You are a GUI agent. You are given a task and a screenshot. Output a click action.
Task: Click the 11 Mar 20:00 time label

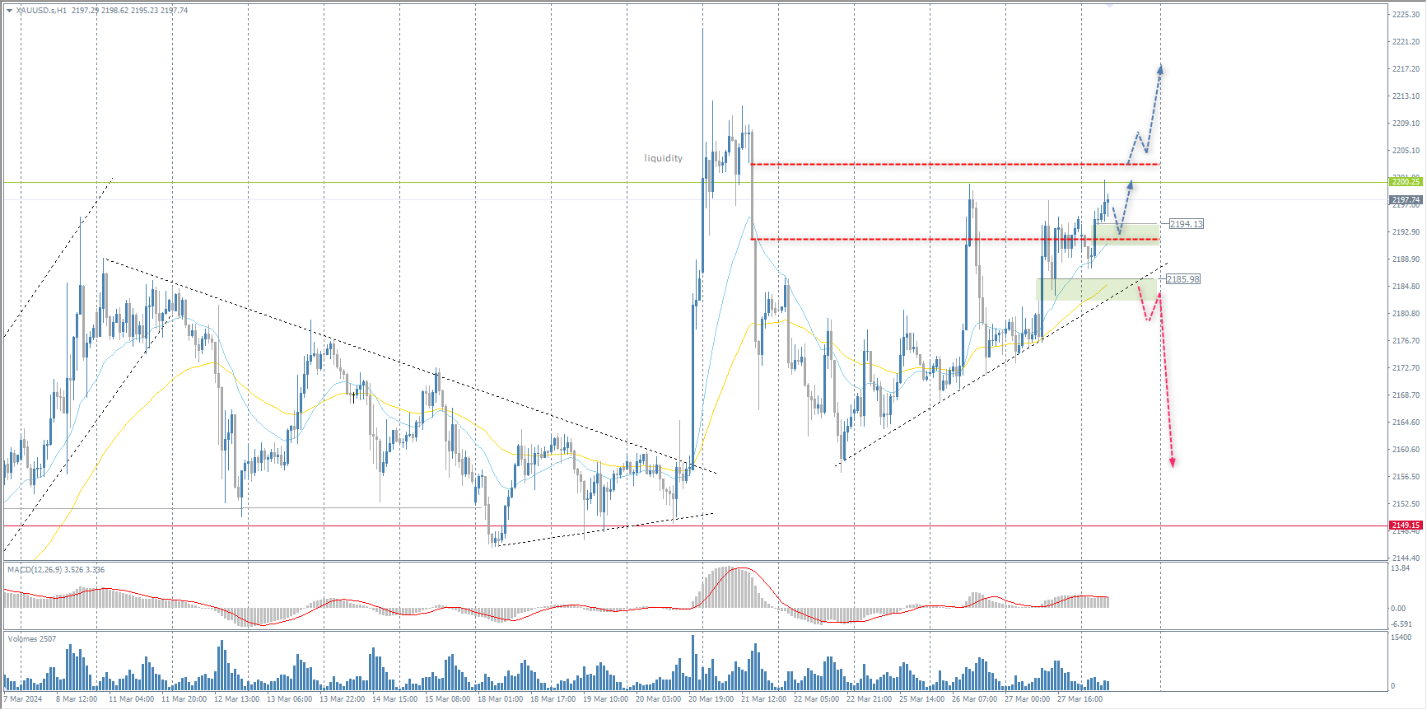[184, 699]
